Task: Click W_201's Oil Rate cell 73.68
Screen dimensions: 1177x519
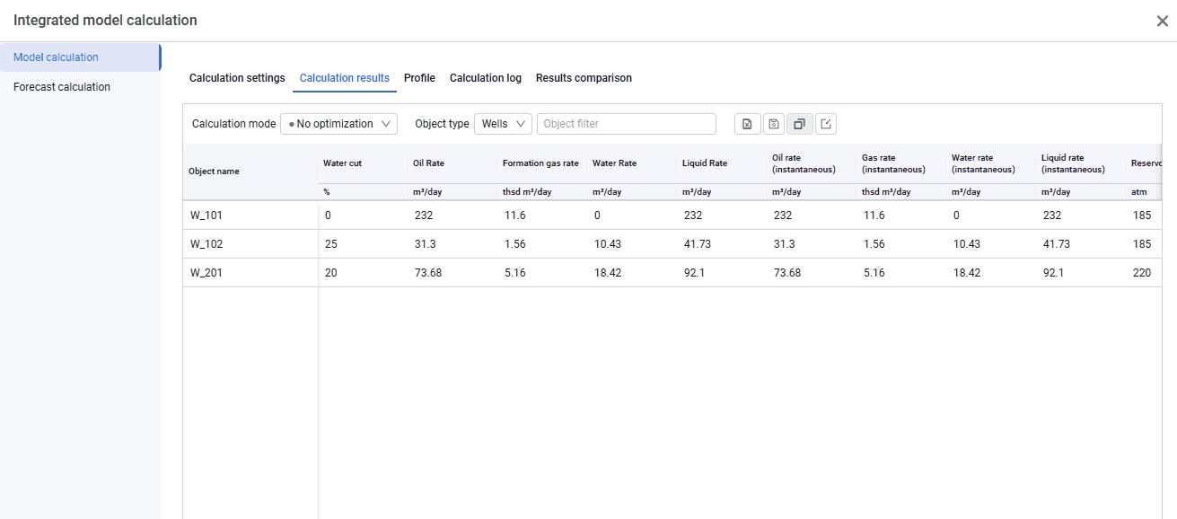Action: pyautogui.click(x=428, y=273)
